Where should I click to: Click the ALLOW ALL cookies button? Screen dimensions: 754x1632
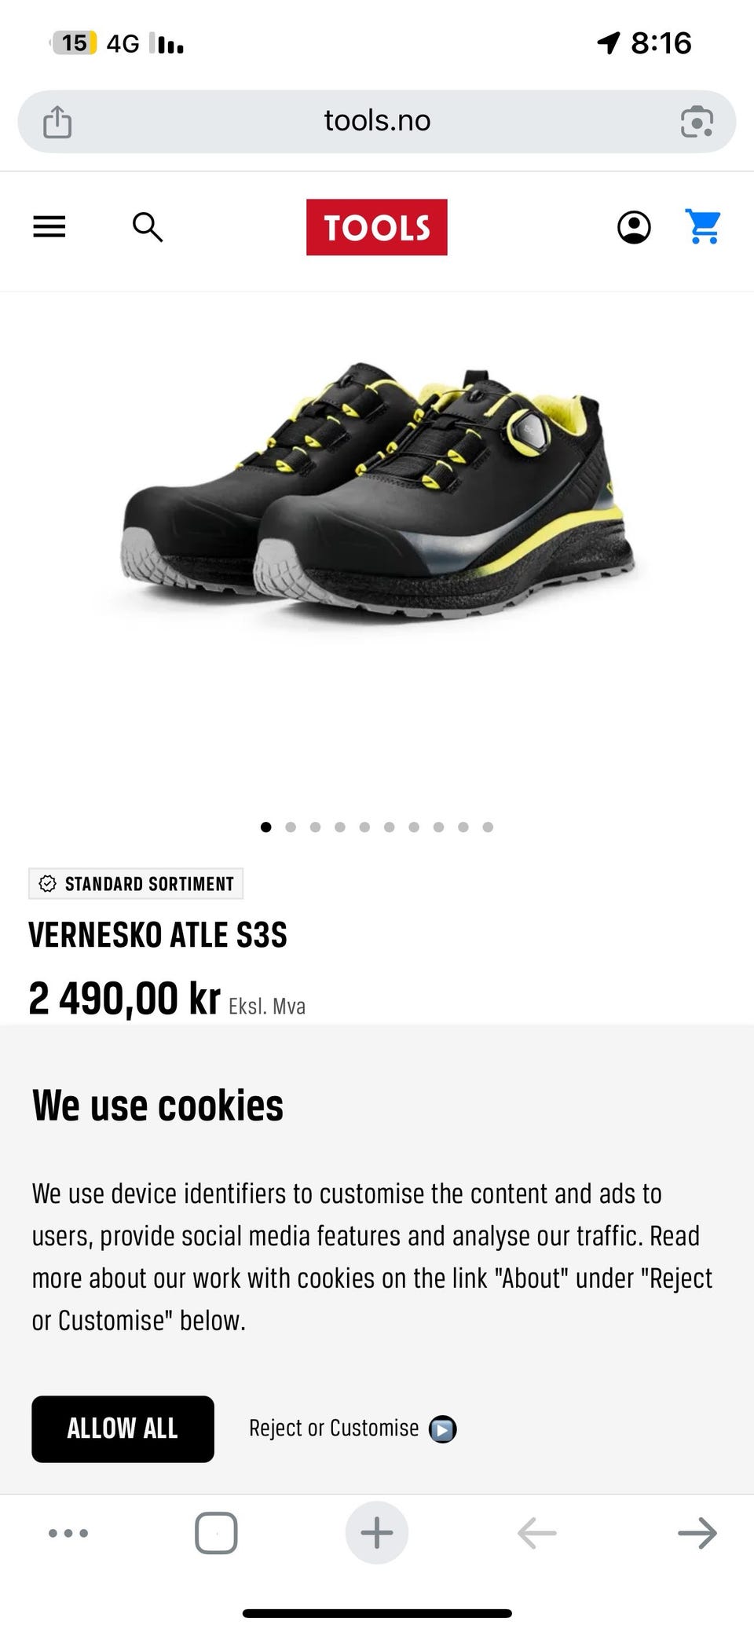tap(123, 1428)
